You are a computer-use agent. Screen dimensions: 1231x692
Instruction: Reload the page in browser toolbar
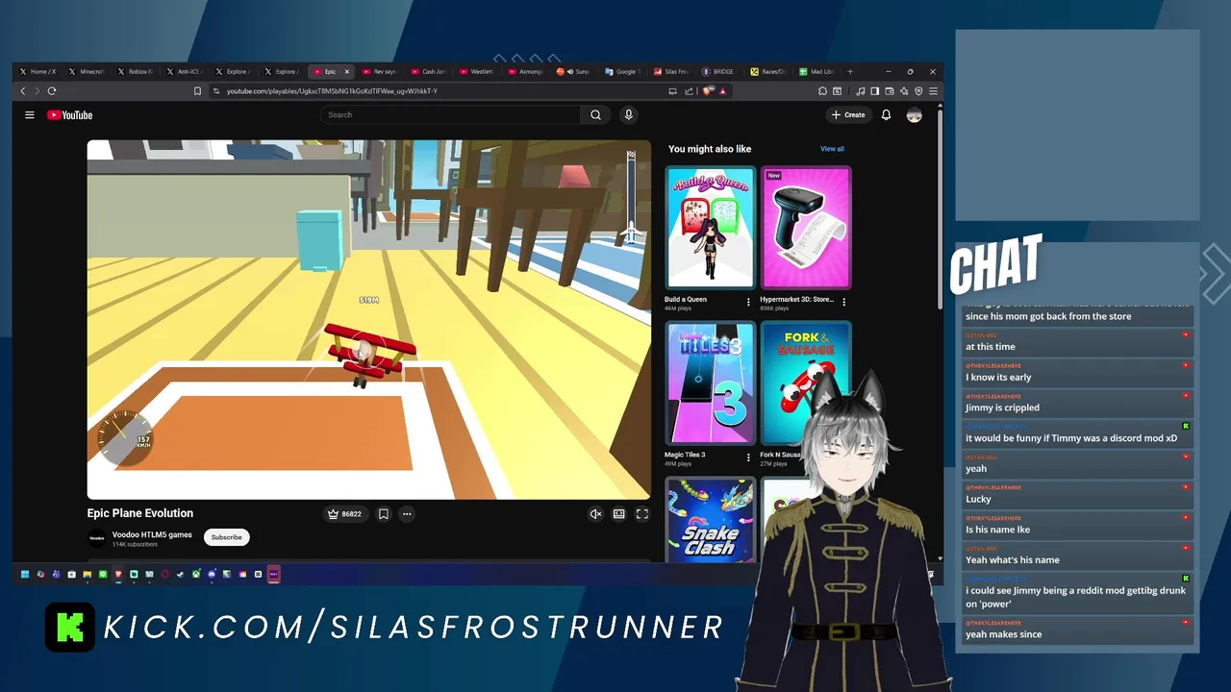click(52, 91)
